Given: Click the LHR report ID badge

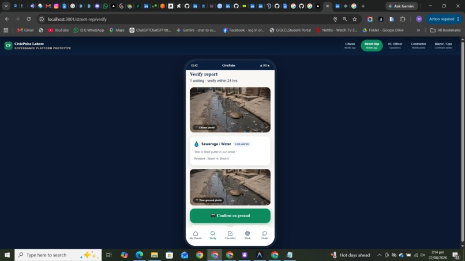Looking at the screenshot, I should [x=242, y=144].
